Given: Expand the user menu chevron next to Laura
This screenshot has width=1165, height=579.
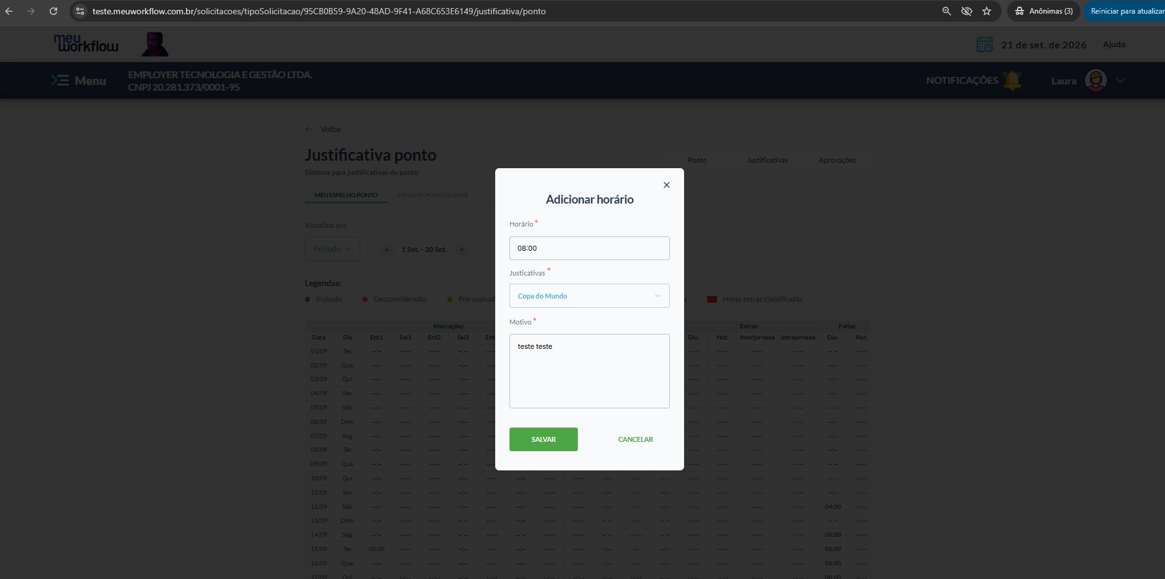Looking at the screenshot, I should (1120, 81).
